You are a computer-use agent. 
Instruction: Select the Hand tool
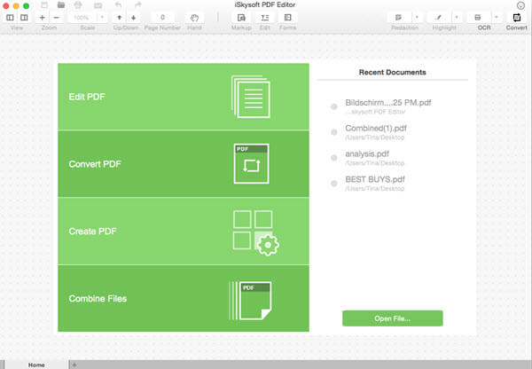point(194,18)
